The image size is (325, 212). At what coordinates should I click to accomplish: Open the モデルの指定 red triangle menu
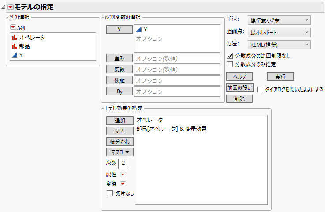tap(11, 7)
